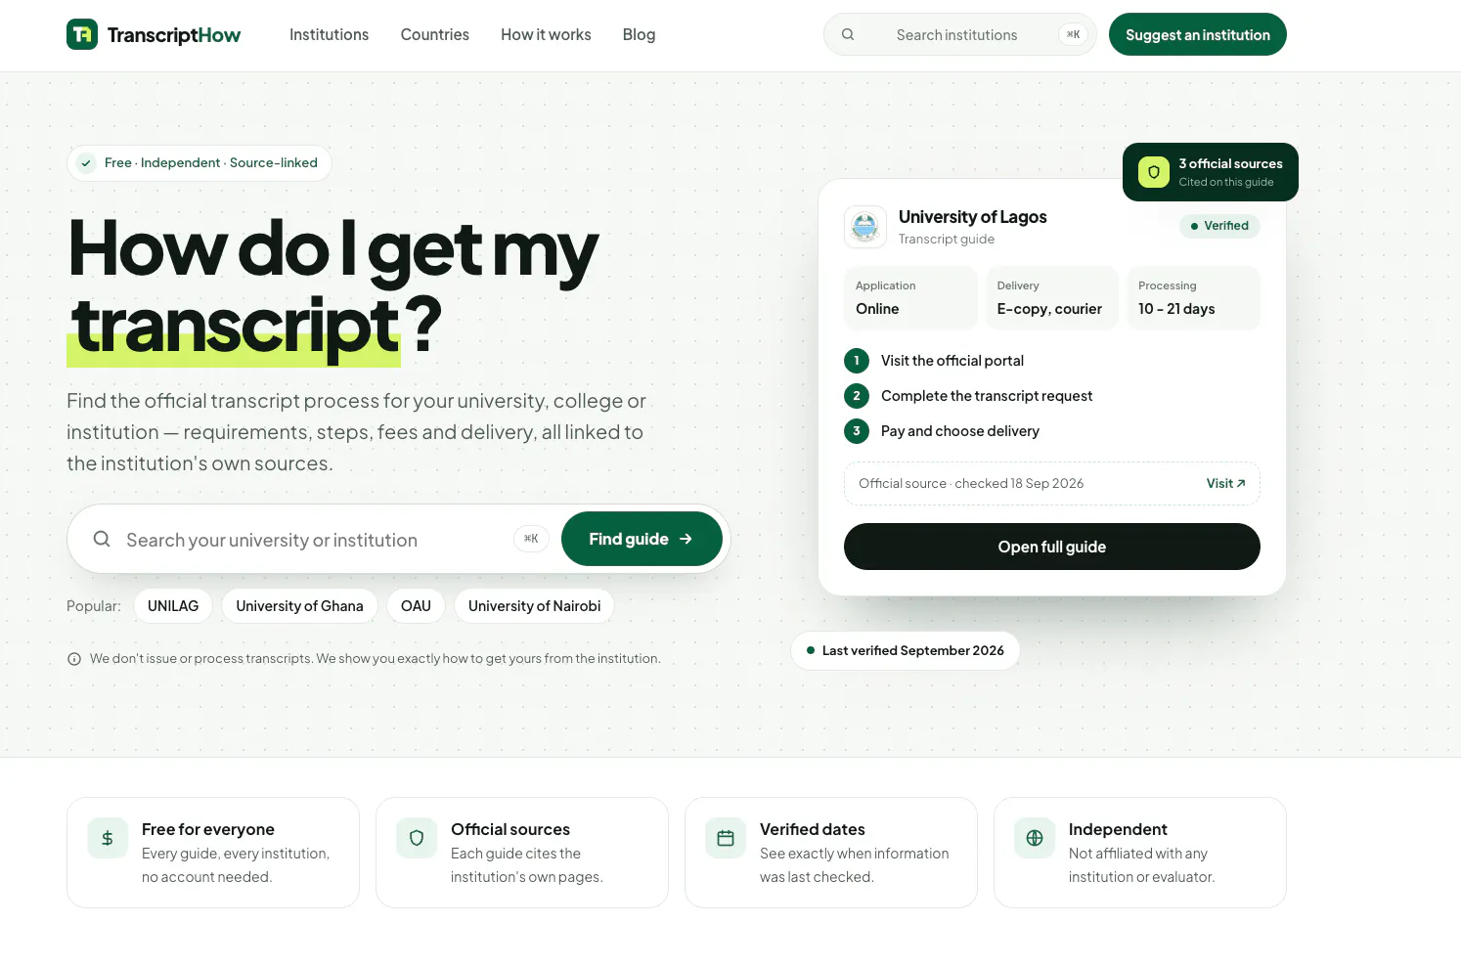Click the globe icon in Independent card
Image resolution: width=1461 pixels, height=966 pixels.
click(1035, 838)
